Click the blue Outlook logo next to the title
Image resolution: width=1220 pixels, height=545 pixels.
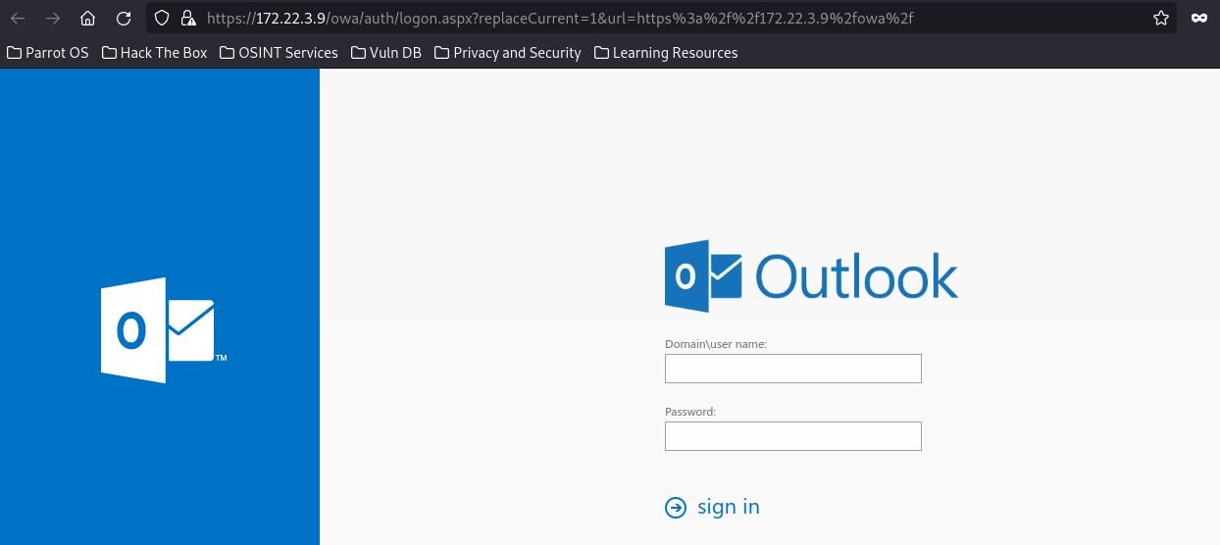click(704, 277)
